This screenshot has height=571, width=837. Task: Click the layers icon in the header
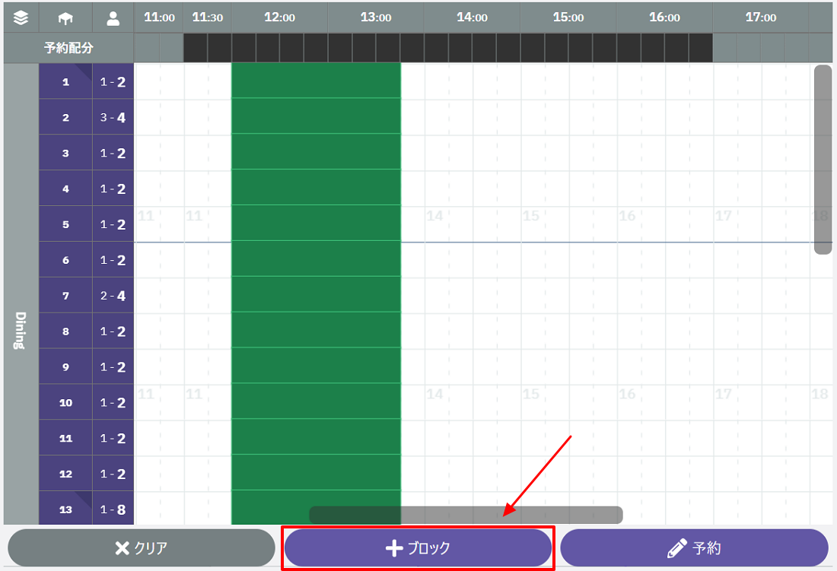click(21, 17)
